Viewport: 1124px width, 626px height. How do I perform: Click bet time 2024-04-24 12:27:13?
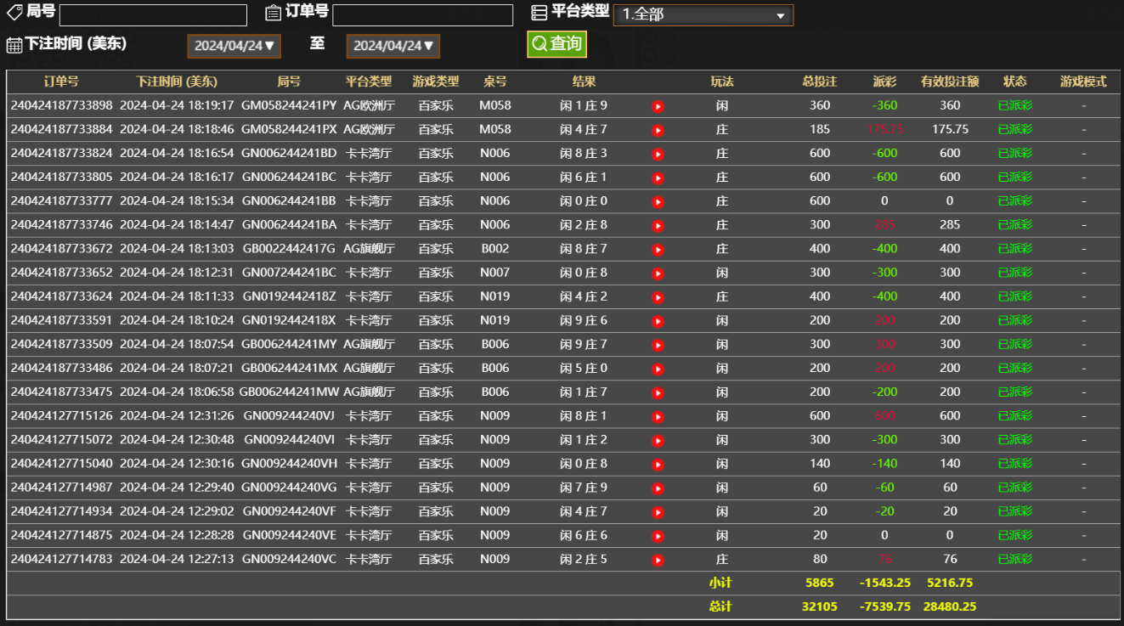pyautogui.click(x=177, y=559)
